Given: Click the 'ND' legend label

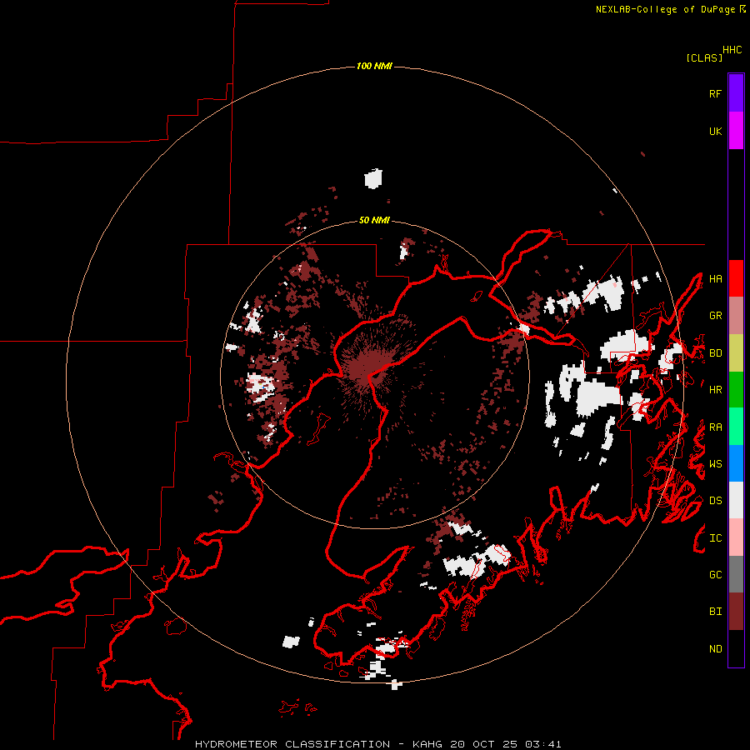Looking at the screenshot, I should [715, 649].
